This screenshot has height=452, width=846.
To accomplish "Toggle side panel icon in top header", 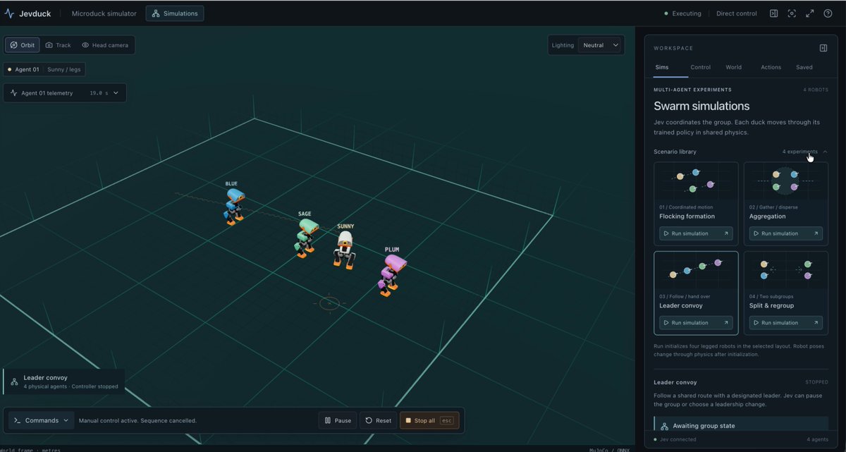I will pos(773,13).
